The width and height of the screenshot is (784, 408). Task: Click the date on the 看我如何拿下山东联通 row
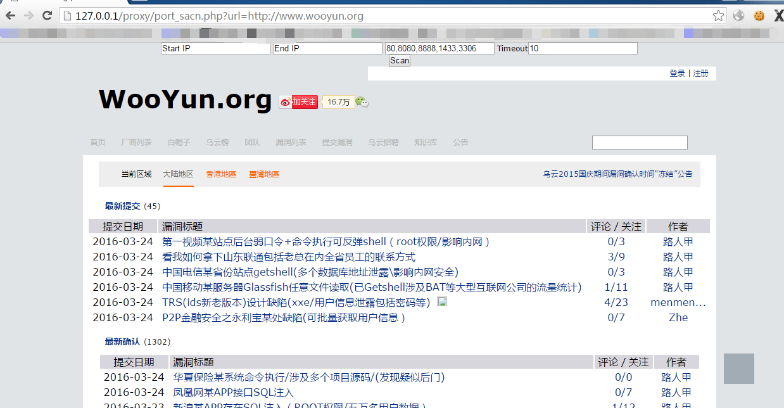(123, 257)
